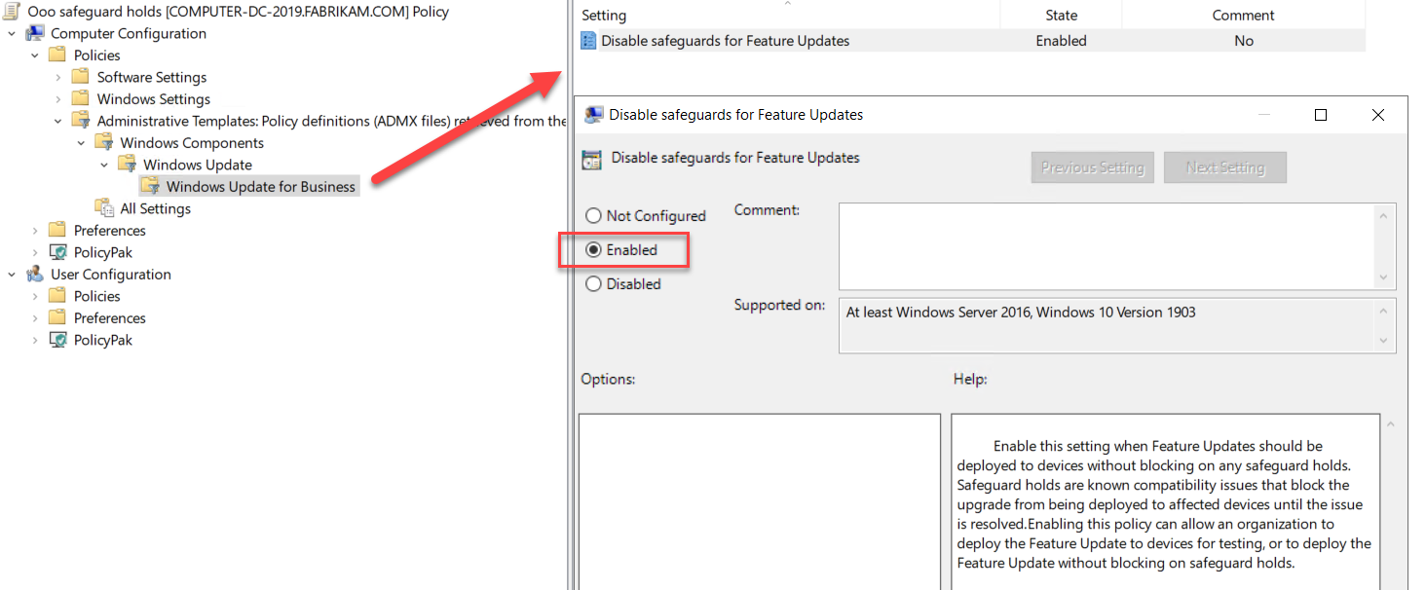Open the All Settings node icon
1426x590 pixels.
(x=103, y=208)
